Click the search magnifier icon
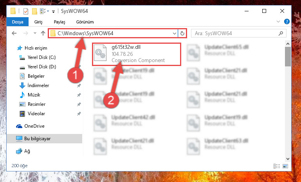Viewport: 301px width, 182px height. [x=281, y=34]
